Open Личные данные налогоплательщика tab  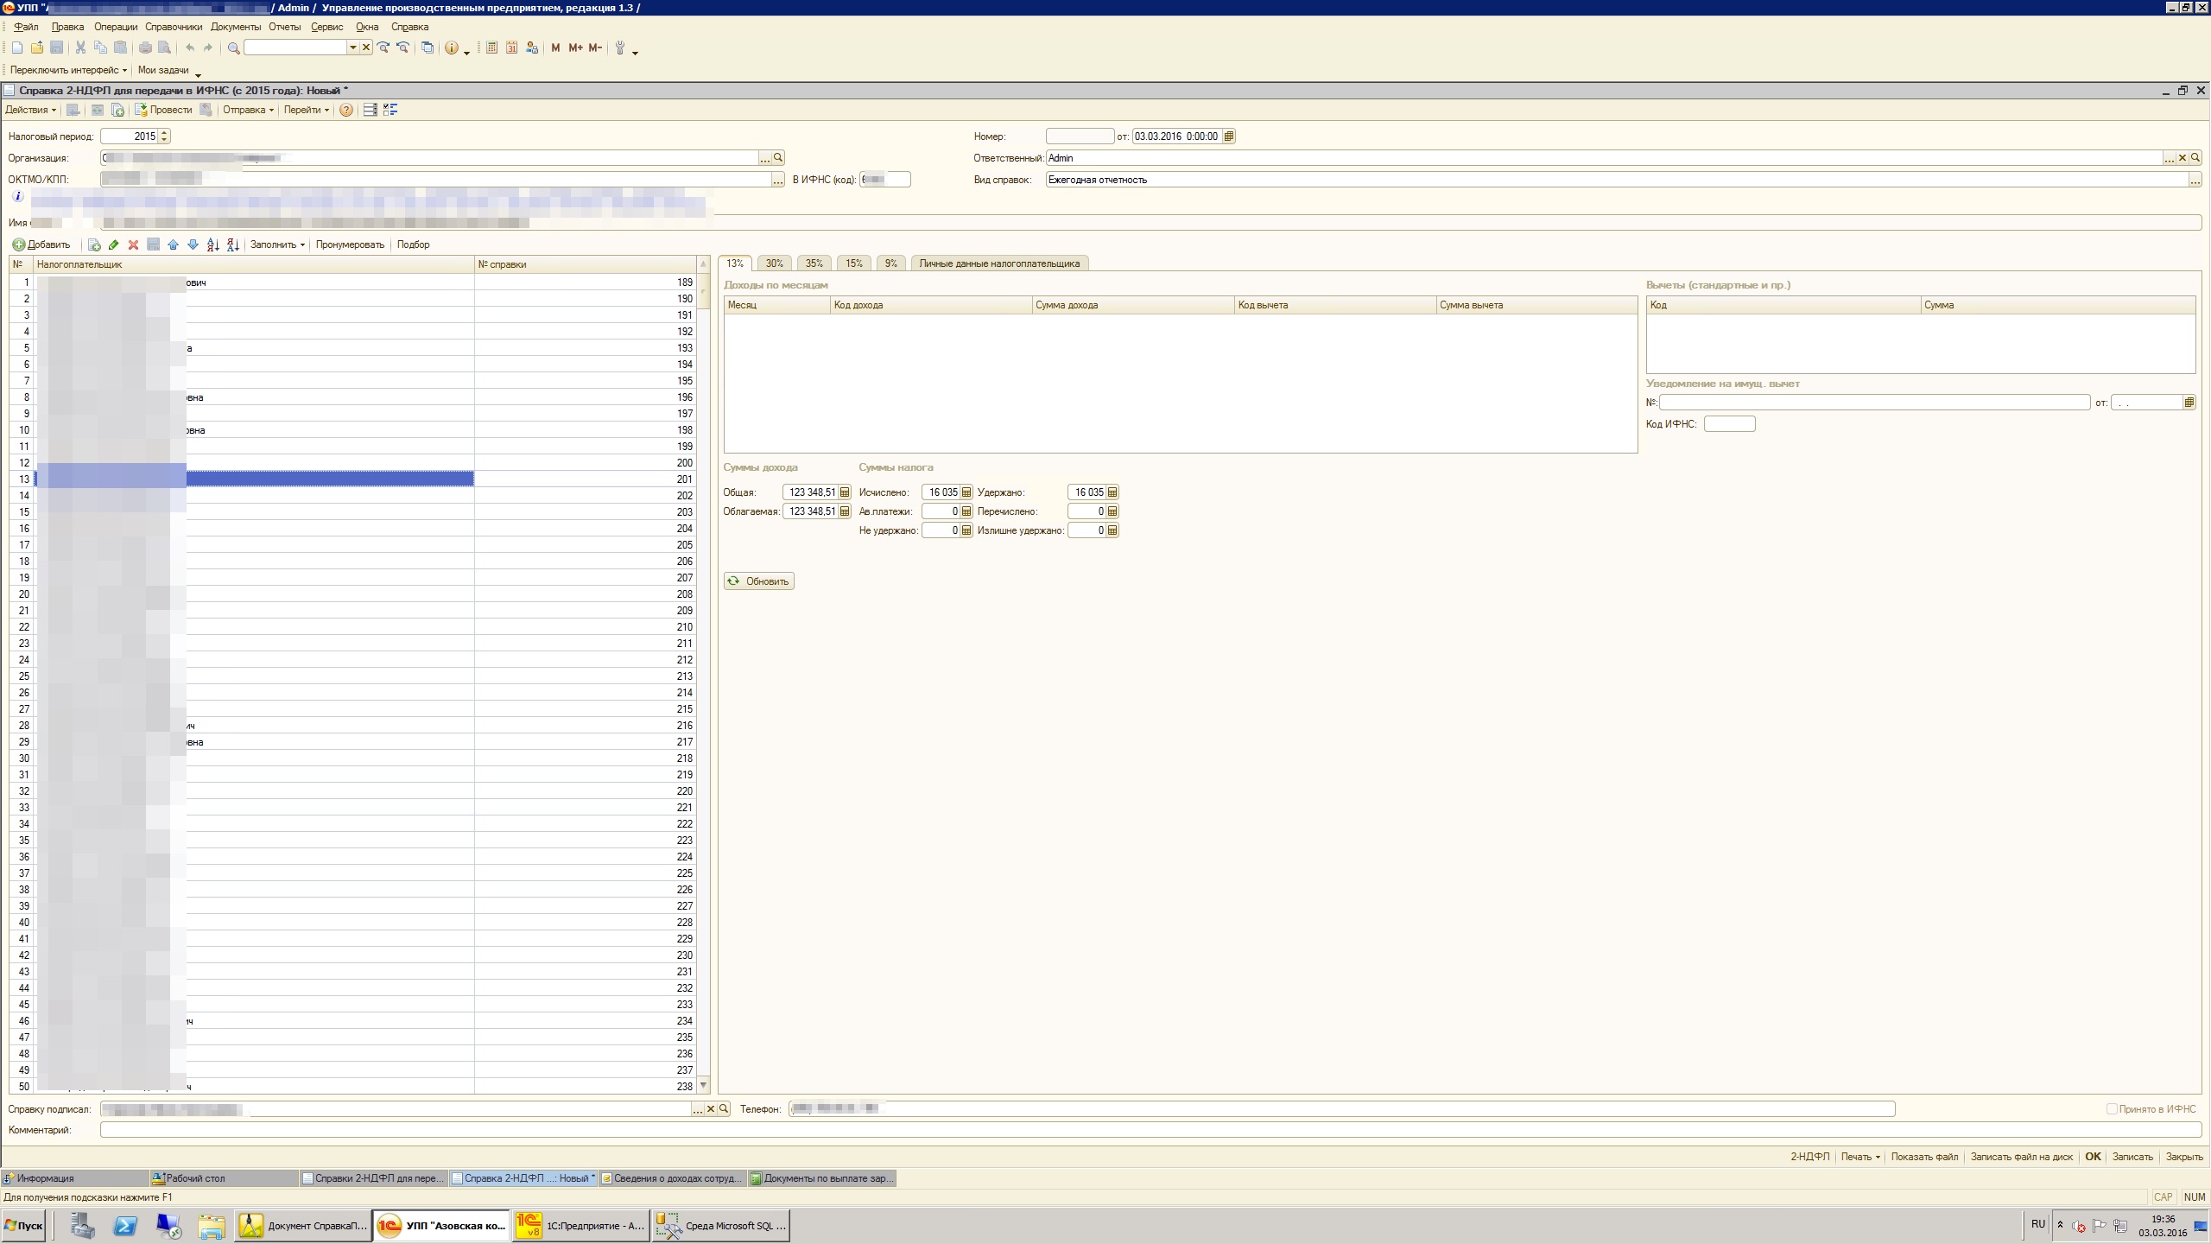click(x=998, y=263)
